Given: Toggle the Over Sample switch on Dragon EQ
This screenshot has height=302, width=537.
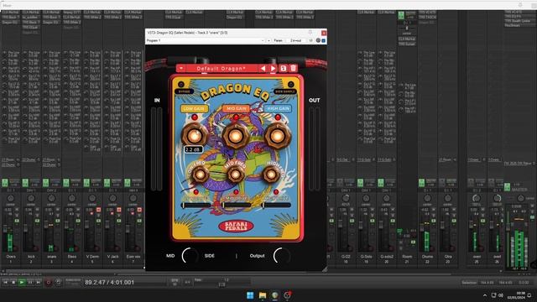Looking at the screenshot, I should point(291,84).
